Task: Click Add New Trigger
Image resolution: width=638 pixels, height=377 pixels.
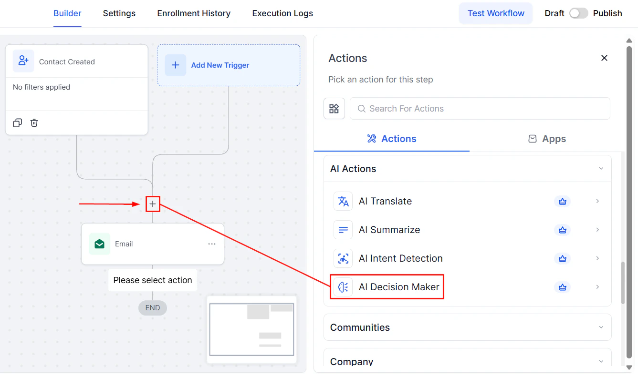Action: click(220, 65)
